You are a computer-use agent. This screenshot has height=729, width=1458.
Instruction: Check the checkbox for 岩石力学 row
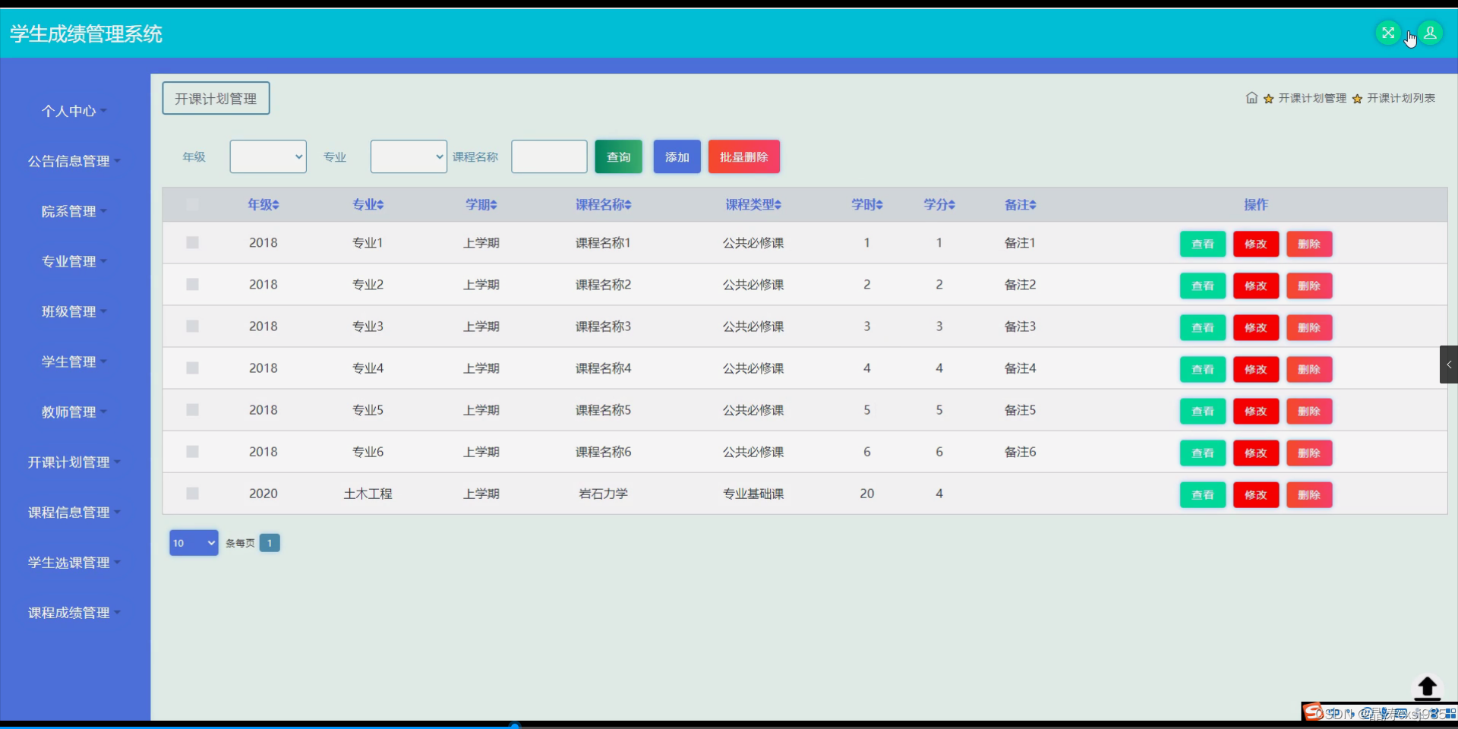click(192, 494)
